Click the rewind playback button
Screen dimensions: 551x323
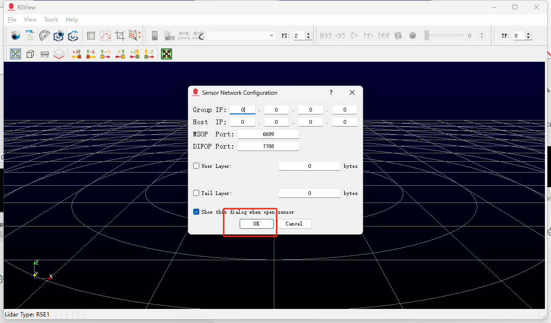(340, 36)
